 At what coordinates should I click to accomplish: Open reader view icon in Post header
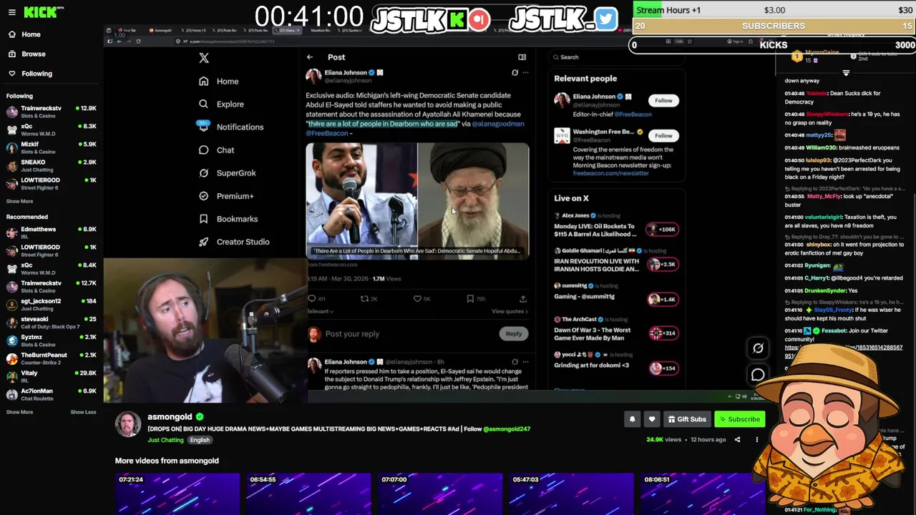(522, 57)
